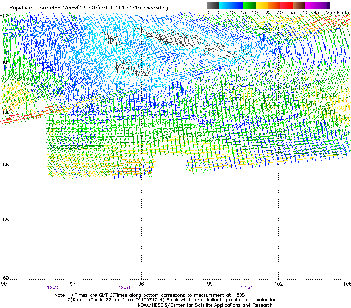This screenshot has height=308, width=351.
Task: Click the latitude label '-60'
Action: click(x=4, y=278)
